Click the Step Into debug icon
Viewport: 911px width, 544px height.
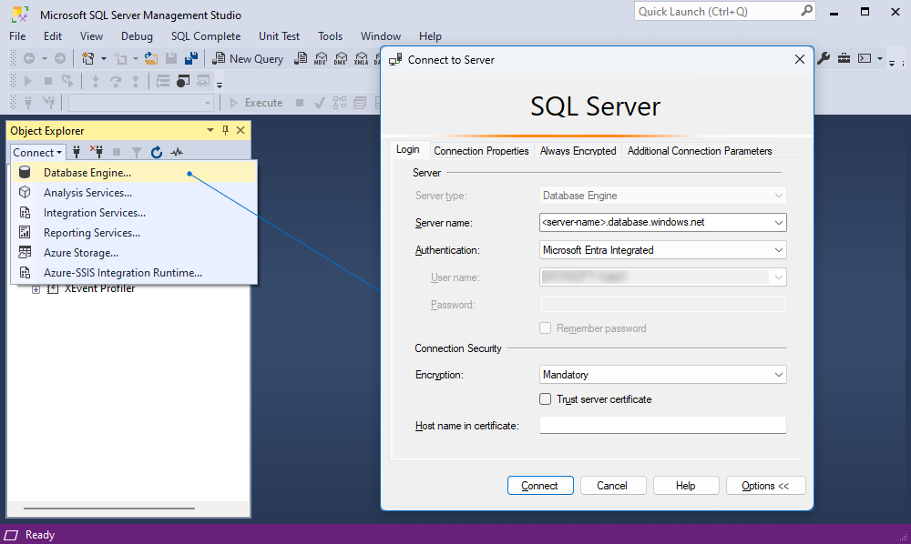(x=96, y=81)
